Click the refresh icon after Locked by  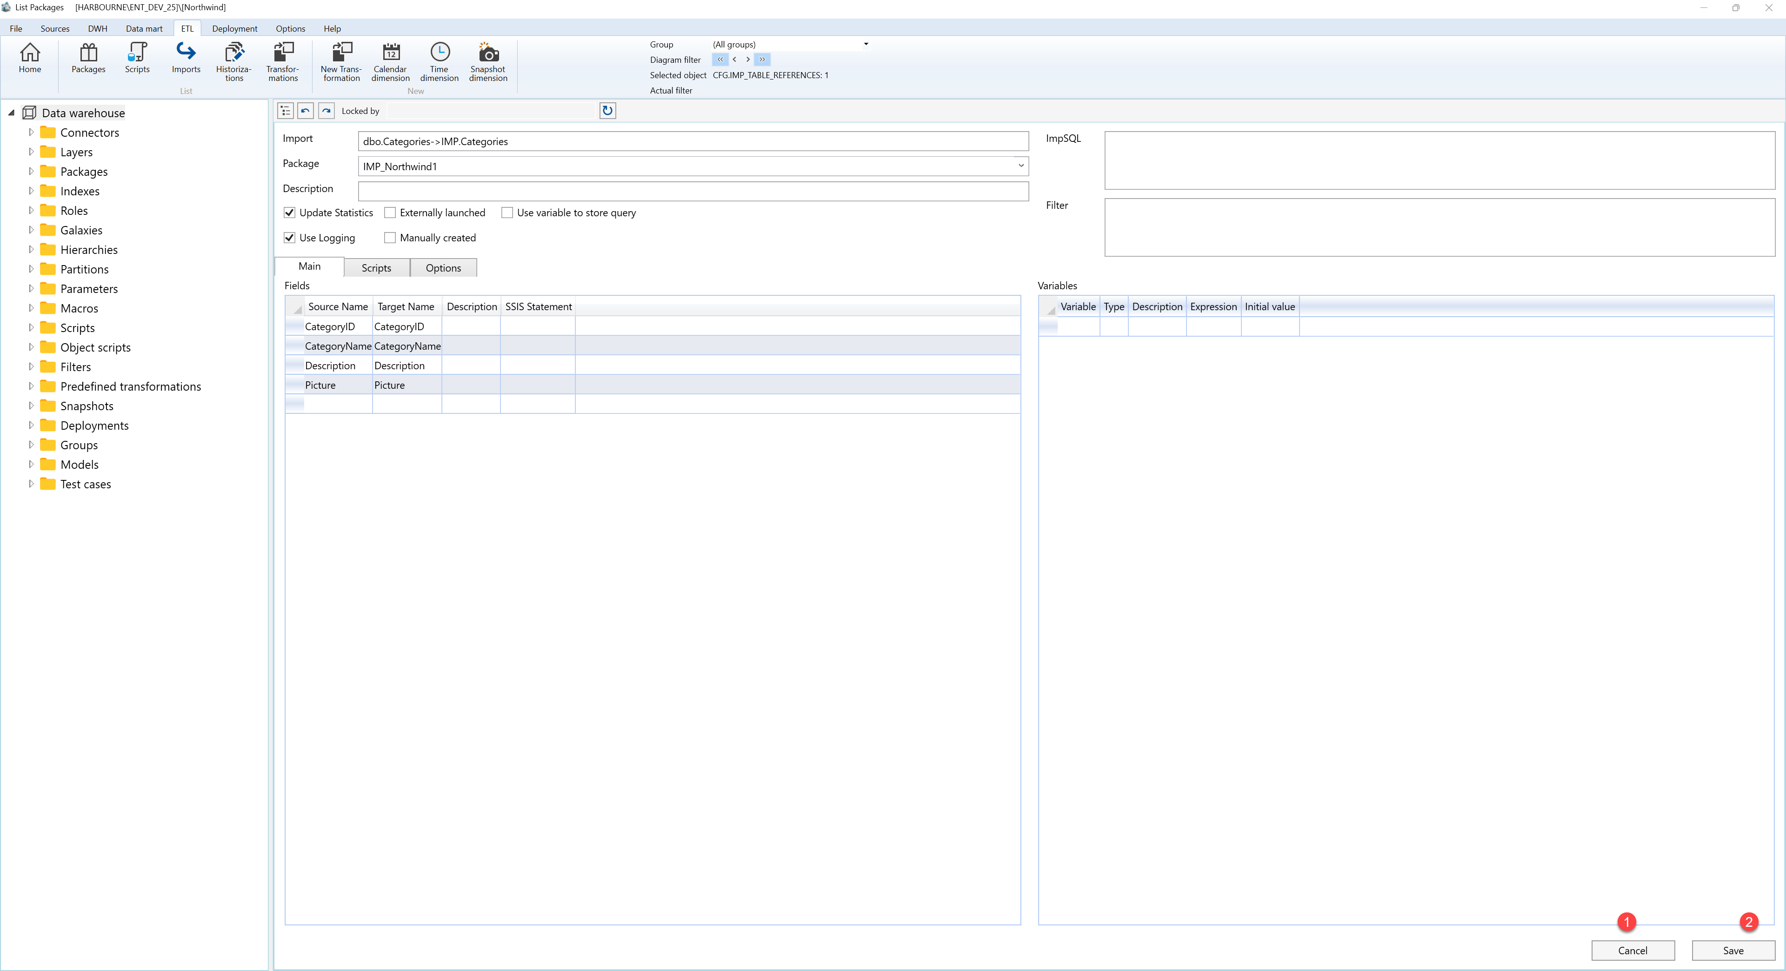(x=607, y=111)
